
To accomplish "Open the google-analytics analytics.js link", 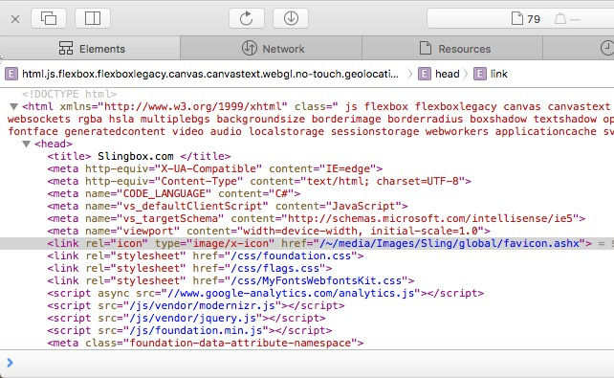I will click(291, 294).
